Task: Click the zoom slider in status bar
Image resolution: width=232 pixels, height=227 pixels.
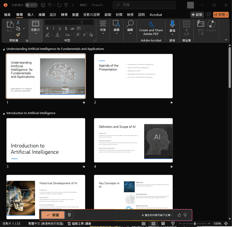Action: 195,223
